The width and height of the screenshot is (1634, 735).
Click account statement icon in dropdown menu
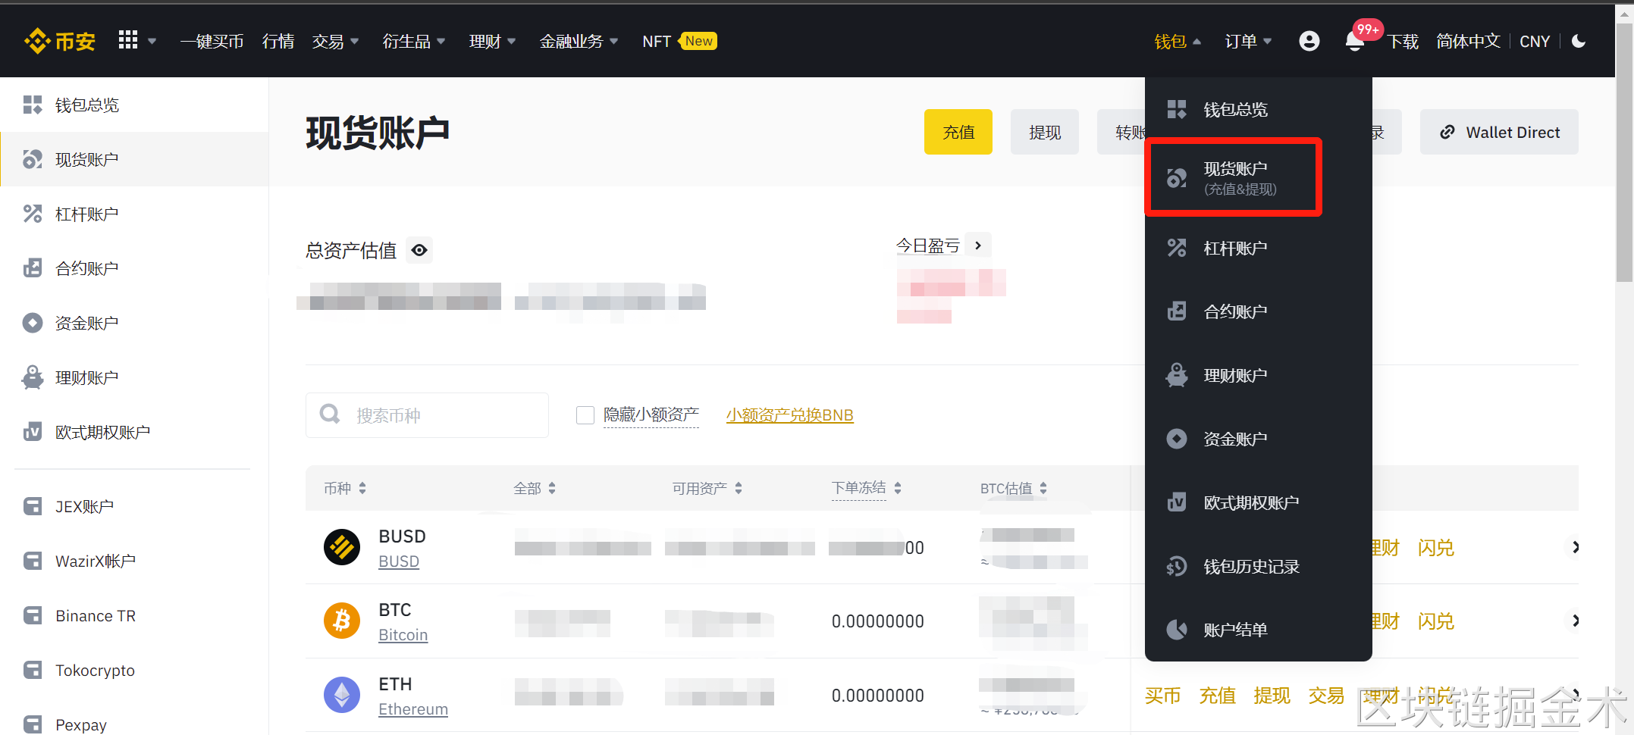pos(1177,630)
